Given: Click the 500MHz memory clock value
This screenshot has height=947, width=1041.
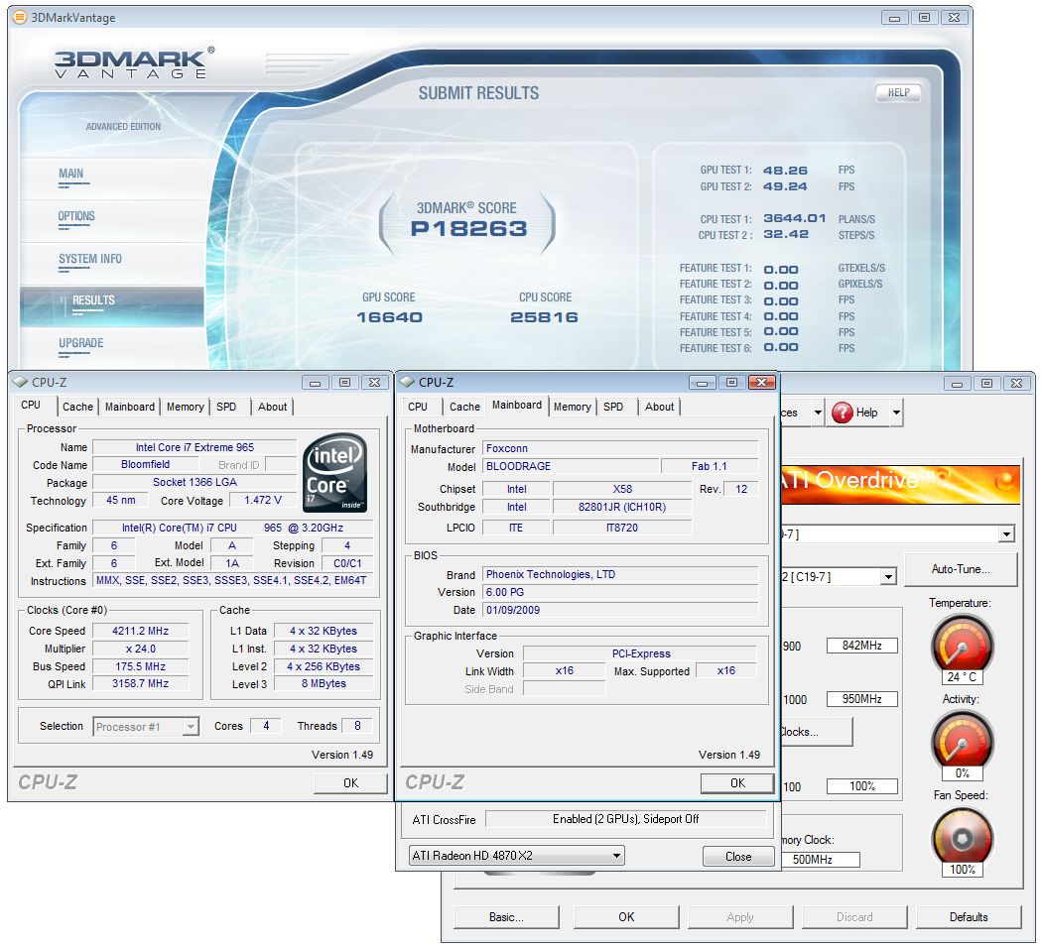Looking at the screenshot, I should [x=820, y=860].
